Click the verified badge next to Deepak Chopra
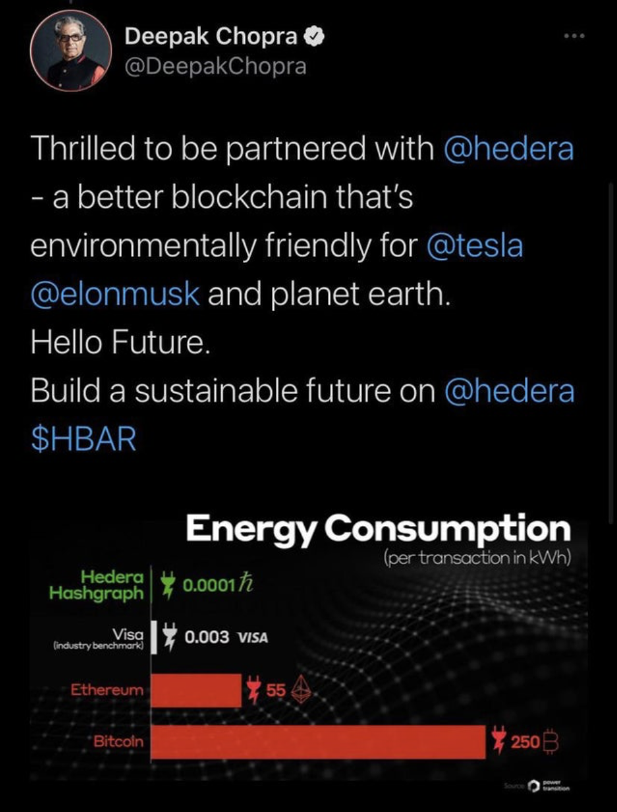Screen dimensions: 617x812 pos(315,38)
